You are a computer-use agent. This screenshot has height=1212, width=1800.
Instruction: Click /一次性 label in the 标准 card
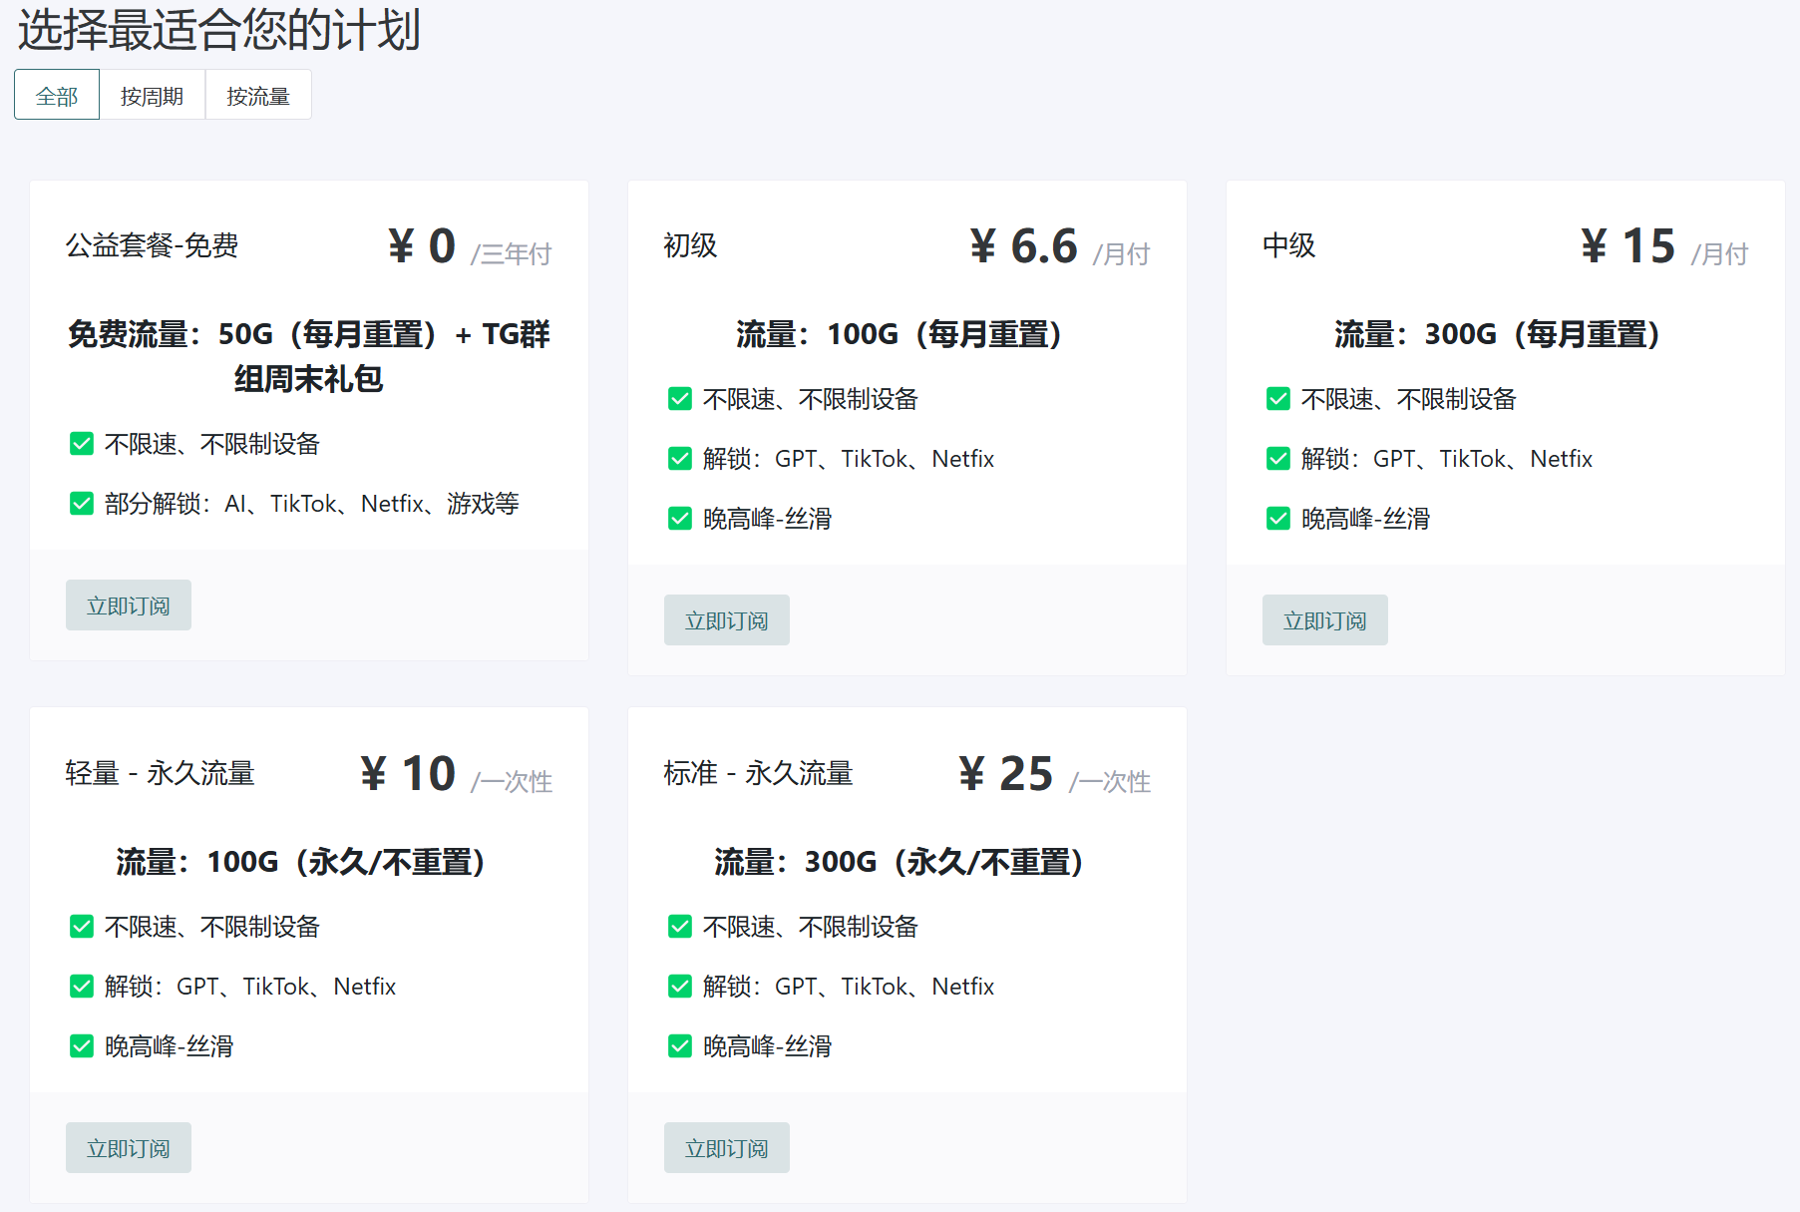click(1110, 782)
